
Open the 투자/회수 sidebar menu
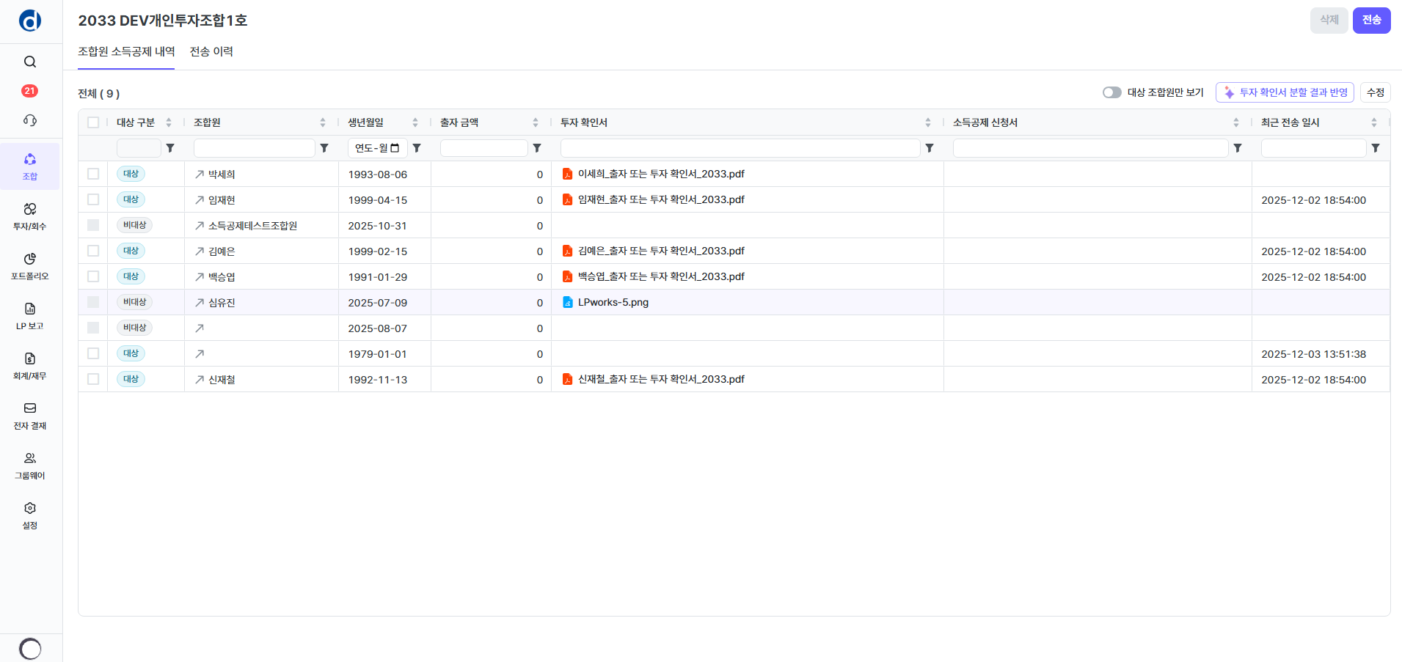coord(30,216)
